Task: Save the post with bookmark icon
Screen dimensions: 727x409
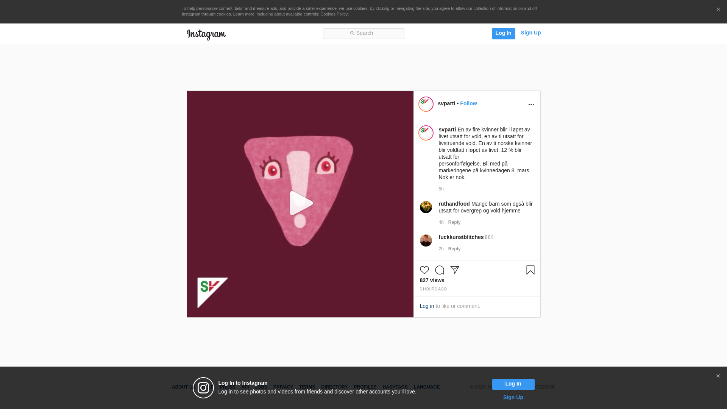Action: [x=530, y=270]
